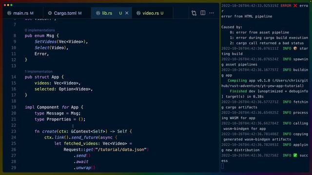Click 'videos: Vec<Video>' field
The height and width of the screenshot is (175, 312).
58,83
